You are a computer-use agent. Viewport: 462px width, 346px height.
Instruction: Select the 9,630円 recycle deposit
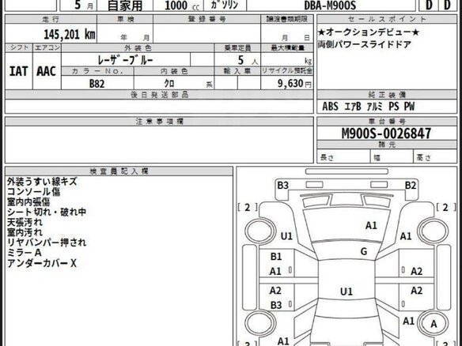point(294,84)
